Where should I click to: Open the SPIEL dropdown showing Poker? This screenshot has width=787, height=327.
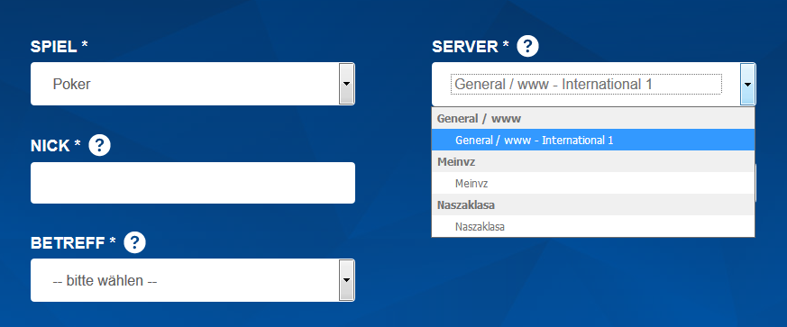pyautogui.click(x=193, y=84)
